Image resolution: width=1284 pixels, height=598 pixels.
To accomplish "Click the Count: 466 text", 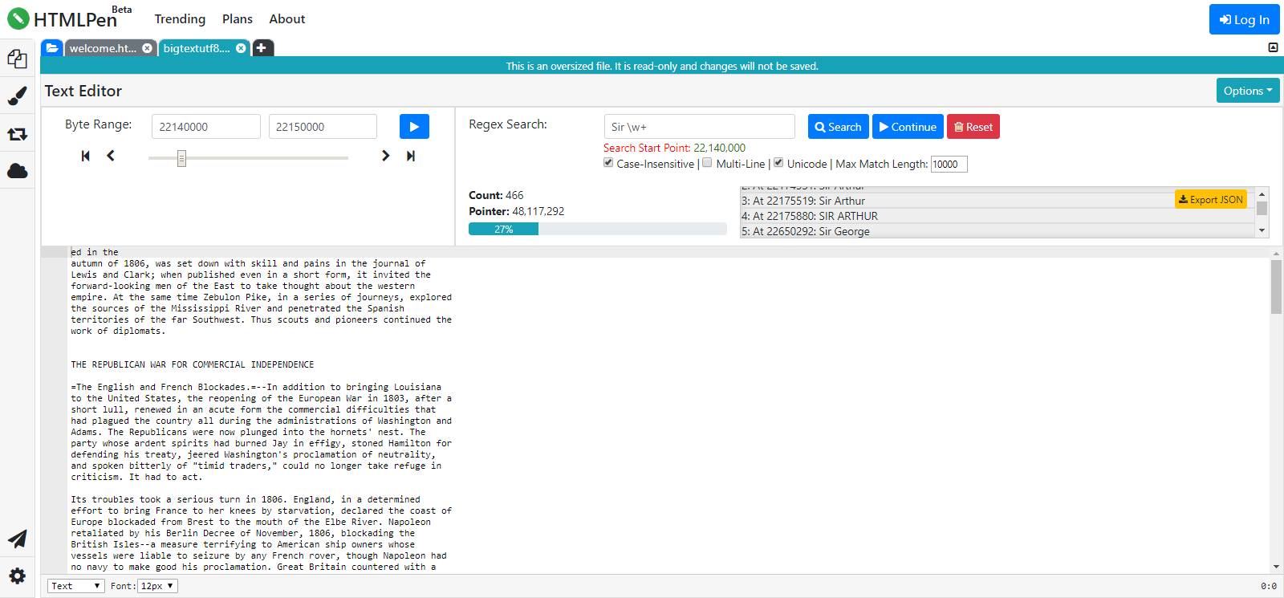I will tap(496, 195).
